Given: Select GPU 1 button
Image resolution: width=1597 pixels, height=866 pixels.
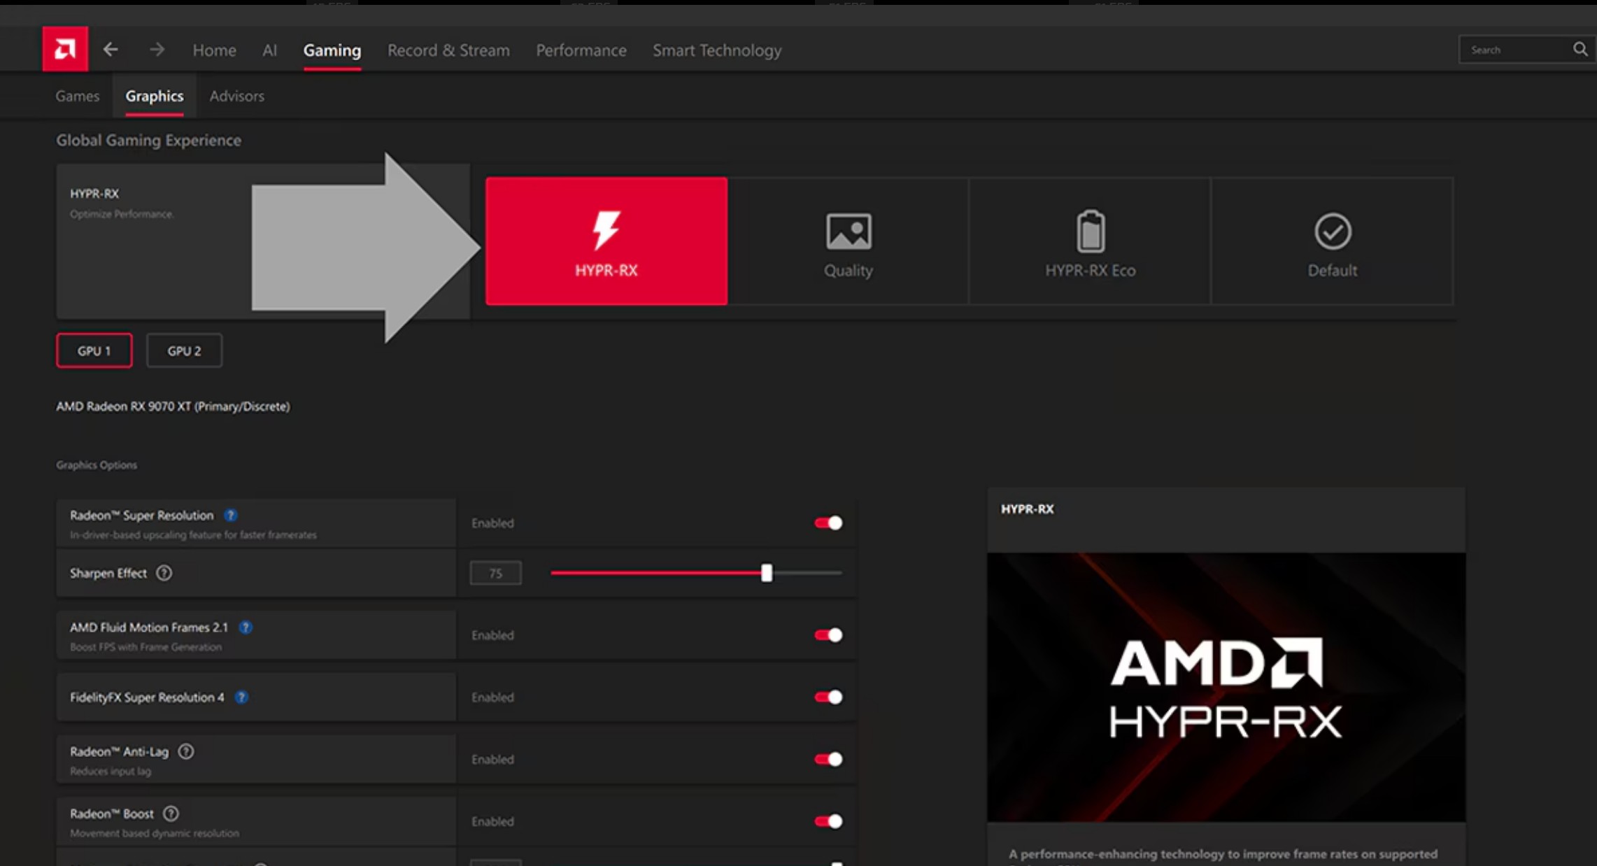Looking at the screenshot, I should click(x=94, y=350).
